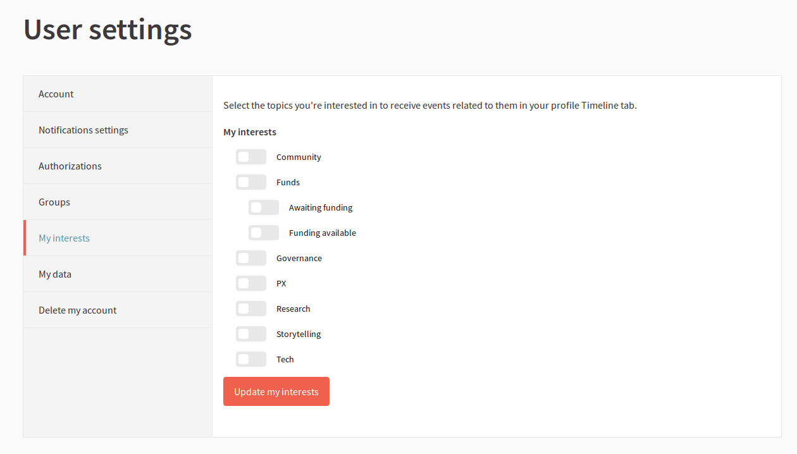Click the Community label text
The height and width of the screenshot is (454, 797).
click(299, 157)
